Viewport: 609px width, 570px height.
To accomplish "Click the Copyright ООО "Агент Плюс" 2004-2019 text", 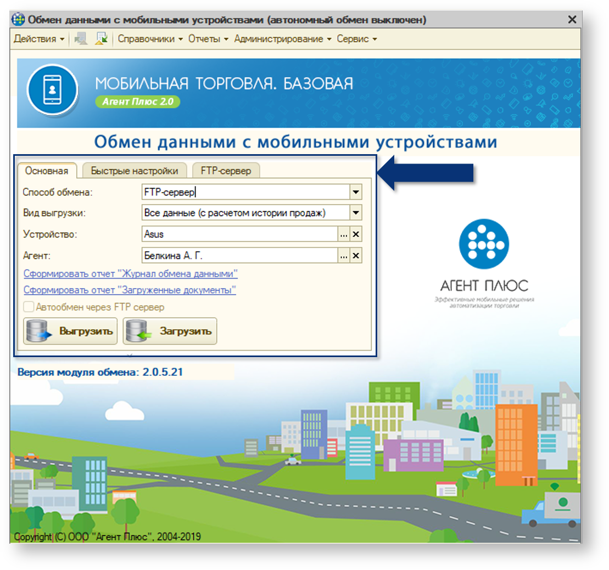I will 108,537.
